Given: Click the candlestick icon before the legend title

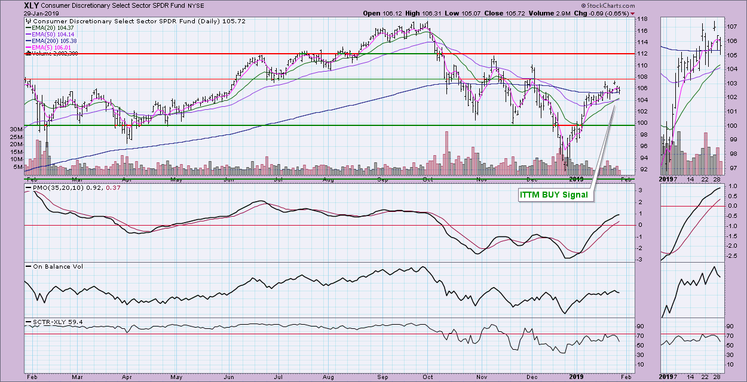Looking at the screenshot, I should (28, 20).
